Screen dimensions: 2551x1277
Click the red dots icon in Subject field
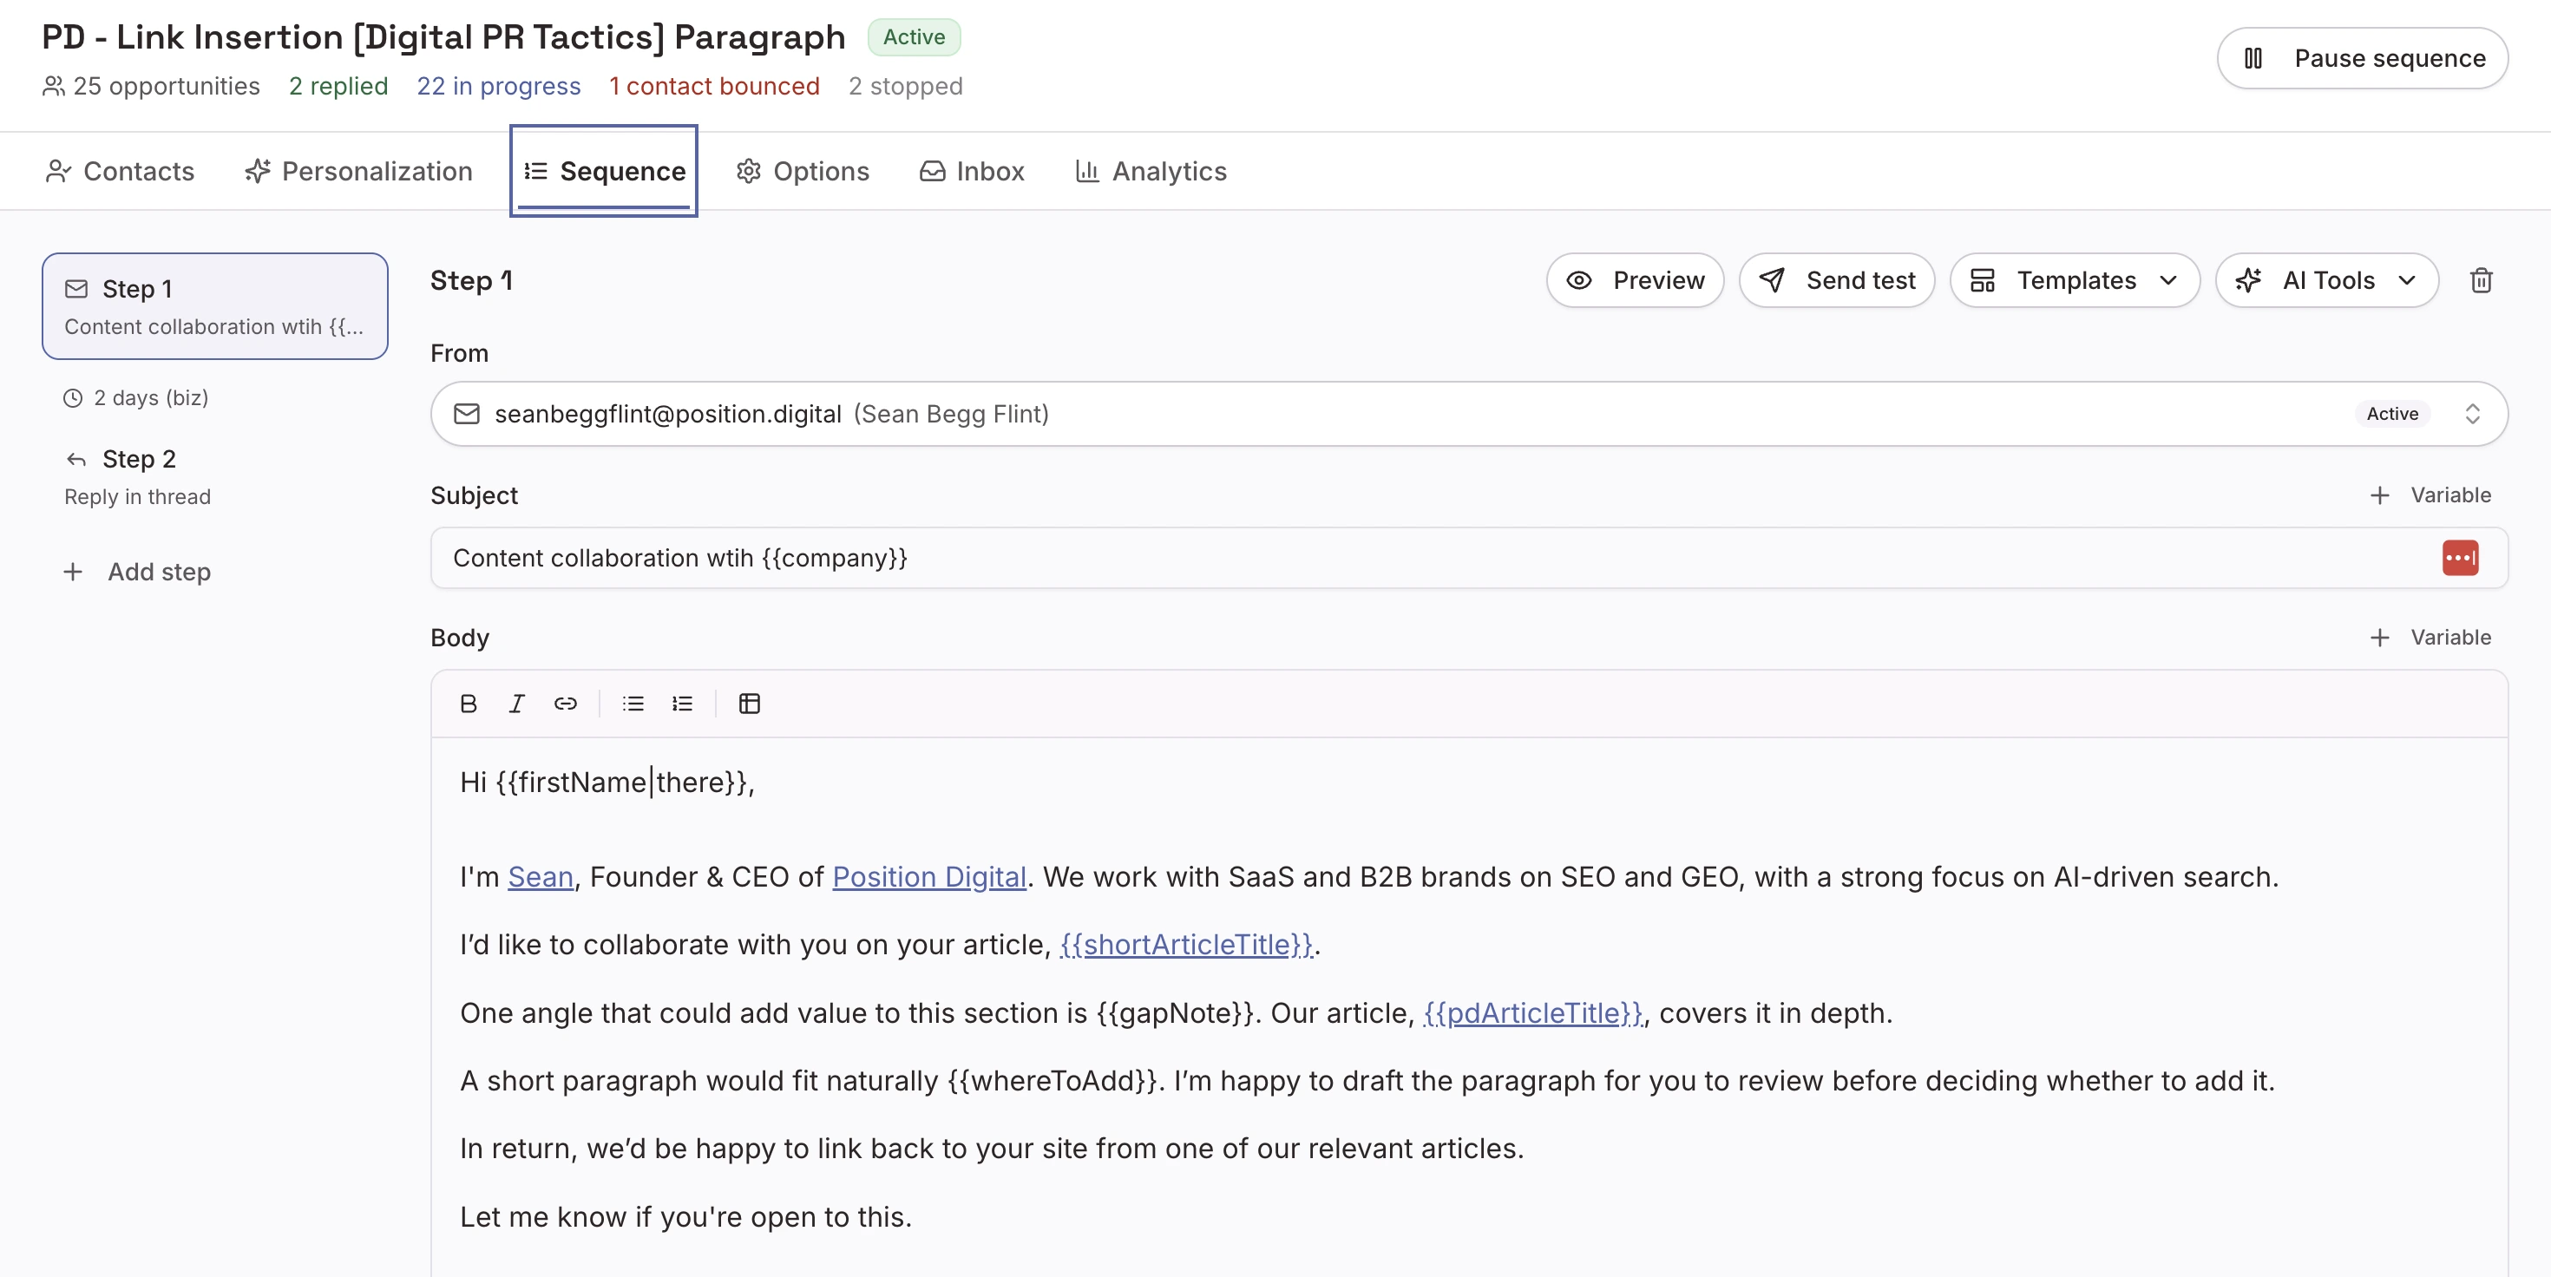[2460, 557]
